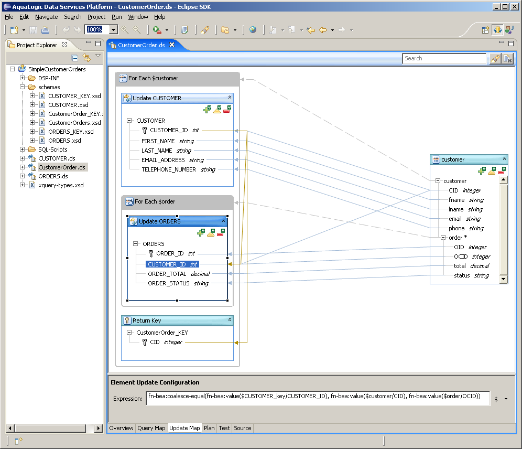Switch to the Plan tab
The height and width of the screenshot is (449, 522).
209,428
